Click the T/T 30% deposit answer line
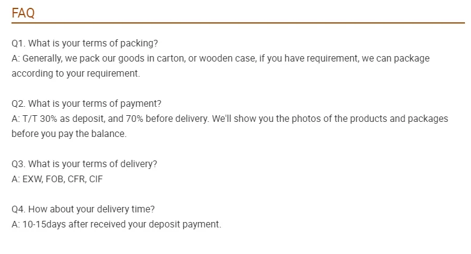471x254 pixels. 230,118
